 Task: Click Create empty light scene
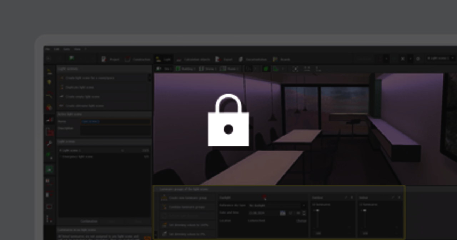82,96
